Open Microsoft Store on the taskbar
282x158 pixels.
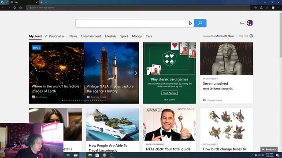coord(97,155)
